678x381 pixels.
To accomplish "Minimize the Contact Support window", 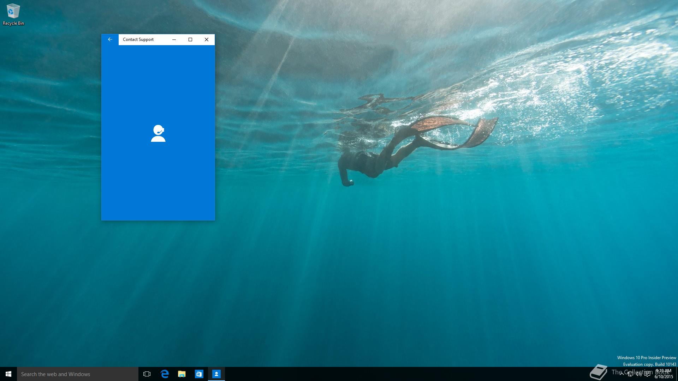I will pyautogui.click(x=174, y=40).
